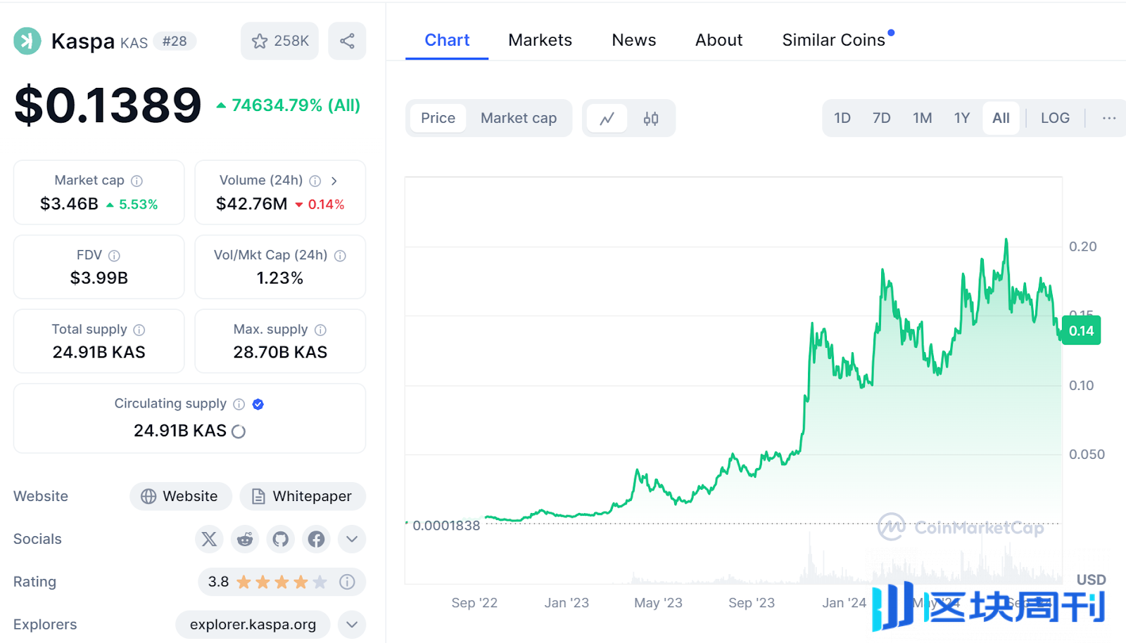Click the circulating supply progress ring
This screenshot has height=643, width=1126.
[x=239, y=431]
